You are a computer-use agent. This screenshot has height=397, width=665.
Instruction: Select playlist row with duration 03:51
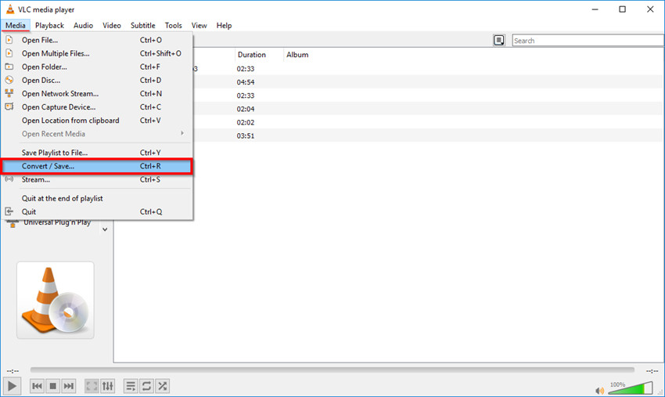[429, 136]
